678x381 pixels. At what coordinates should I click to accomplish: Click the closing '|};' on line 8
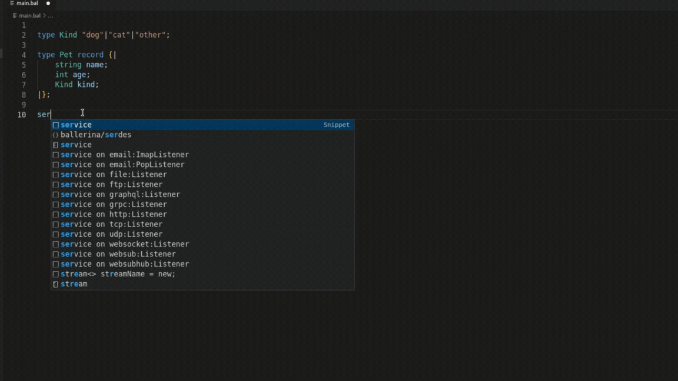(x=44, y=95)
